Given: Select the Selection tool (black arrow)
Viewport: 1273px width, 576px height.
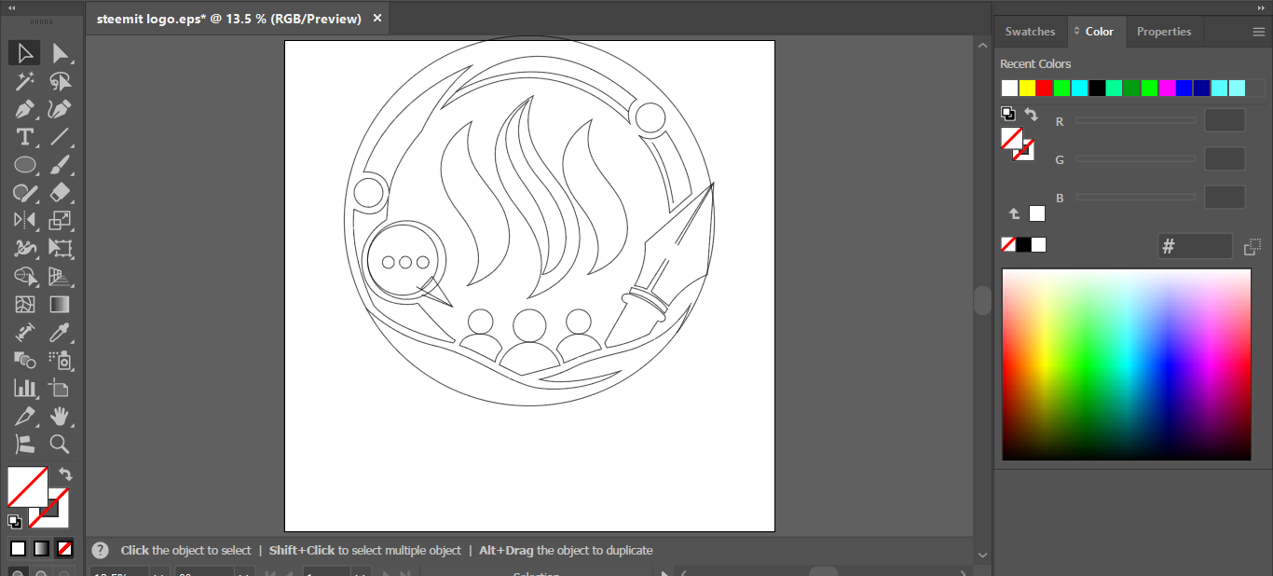Looking at the screenshot, I should [25, 53].
